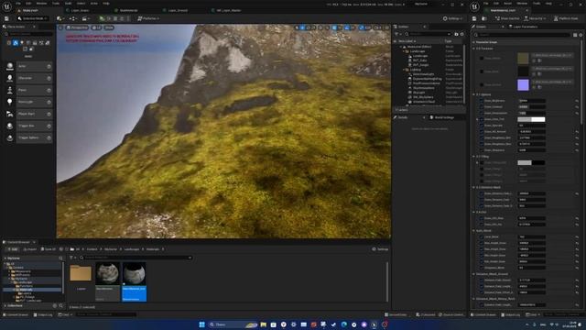
Task: Switch to the Layer_Grass tab
Action: (x=80, y=10)
